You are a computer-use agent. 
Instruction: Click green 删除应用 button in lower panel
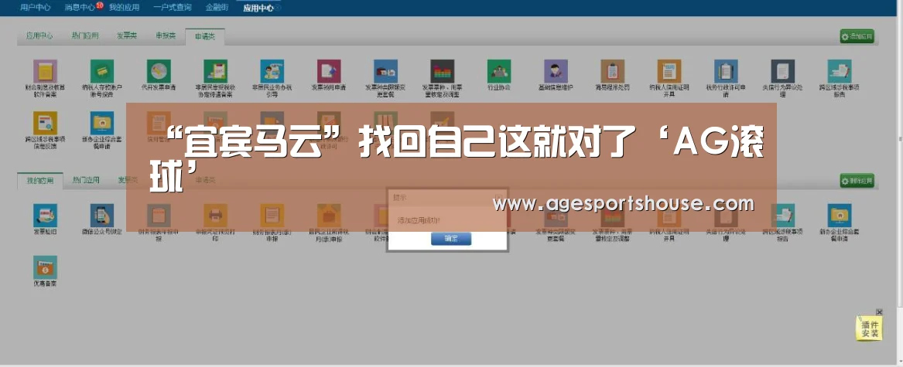click(x=857, y=181)
